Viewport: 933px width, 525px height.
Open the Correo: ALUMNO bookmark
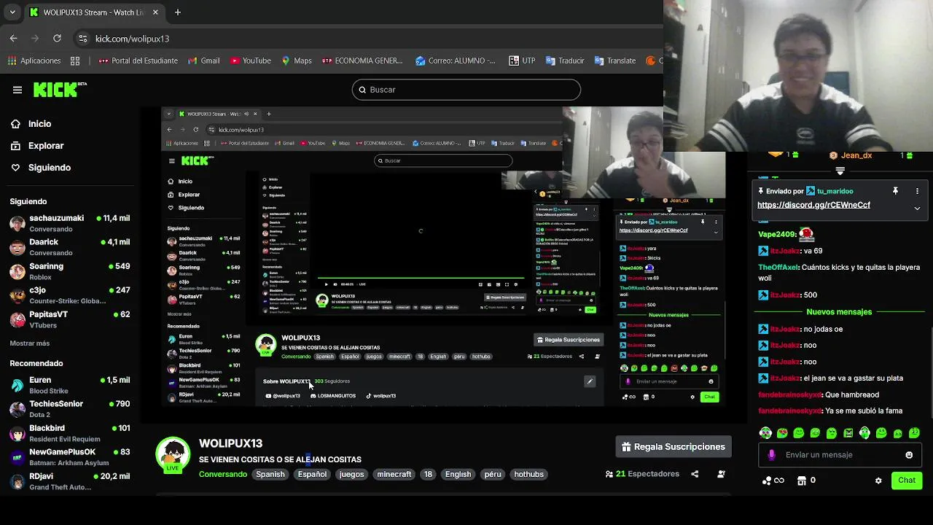(455, 61)
